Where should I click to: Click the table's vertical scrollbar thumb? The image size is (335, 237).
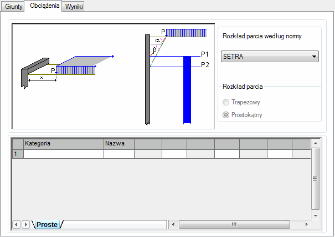pyautogui.click(x=316, y=179)
